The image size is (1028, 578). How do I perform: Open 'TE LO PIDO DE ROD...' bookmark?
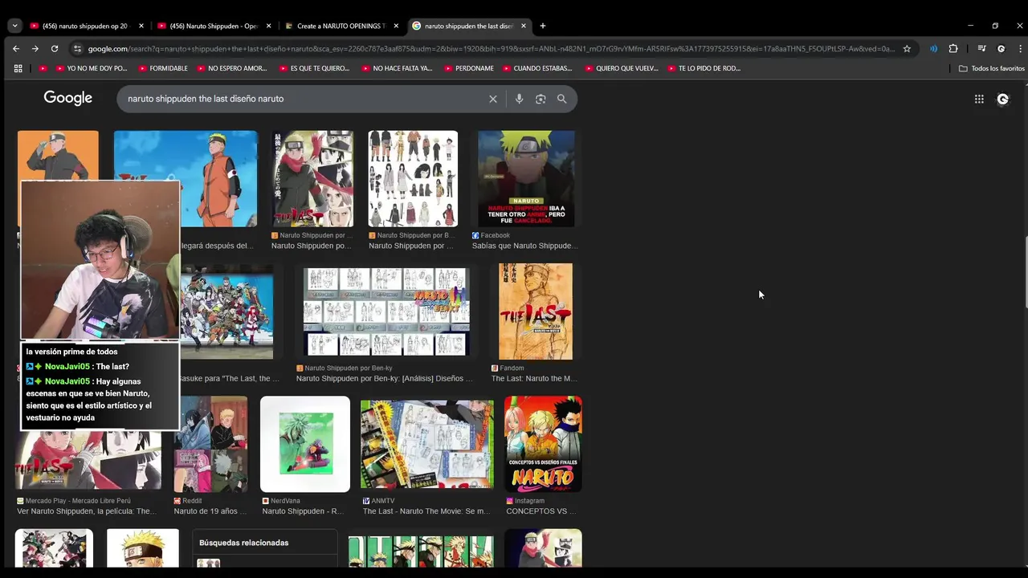704,68
